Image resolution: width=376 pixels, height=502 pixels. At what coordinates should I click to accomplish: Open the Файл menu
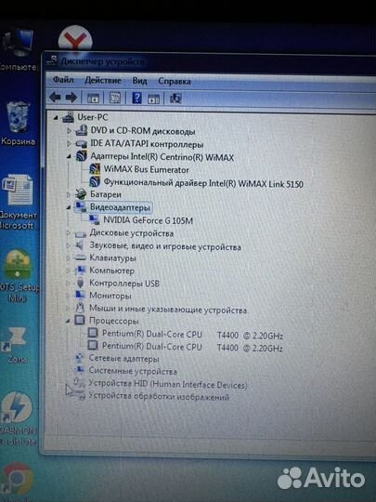click(x=63, y=79)
